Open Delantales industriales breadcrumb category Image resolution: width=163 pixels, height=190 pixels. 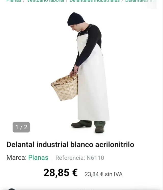point(94,1)
